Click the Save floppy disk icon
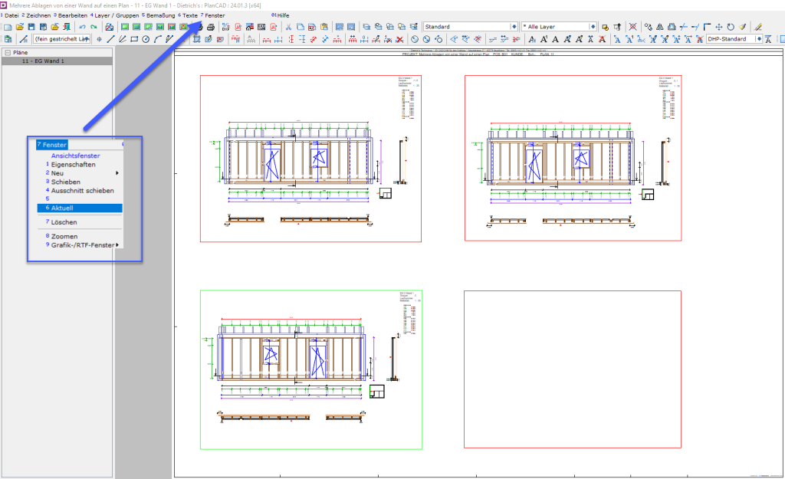This screenshot has height=479, width=785. pos(31,27)
